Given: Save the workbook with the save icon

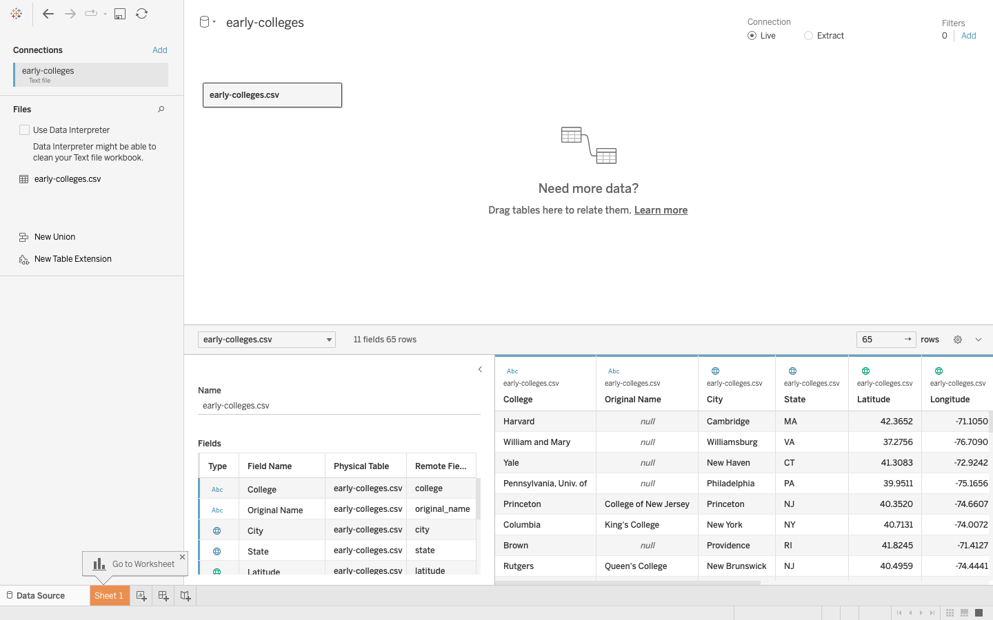Looking at the screenshot, I should (x=120, y=14).
